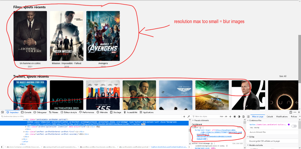Enable the flexbox overlay toggle switch
This screenshot has width=301, height=149.
coord(294,126)
